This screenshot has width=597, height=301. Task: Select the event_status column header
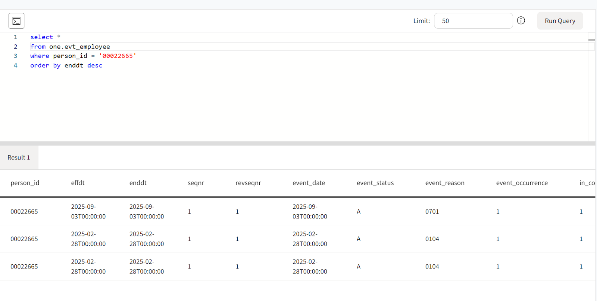point(375,183)
